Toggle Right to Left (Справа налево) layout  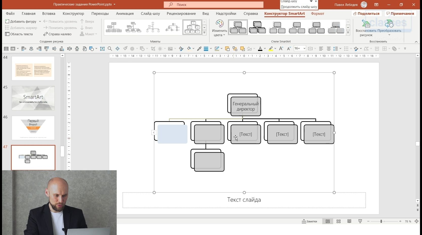(57, 34)
